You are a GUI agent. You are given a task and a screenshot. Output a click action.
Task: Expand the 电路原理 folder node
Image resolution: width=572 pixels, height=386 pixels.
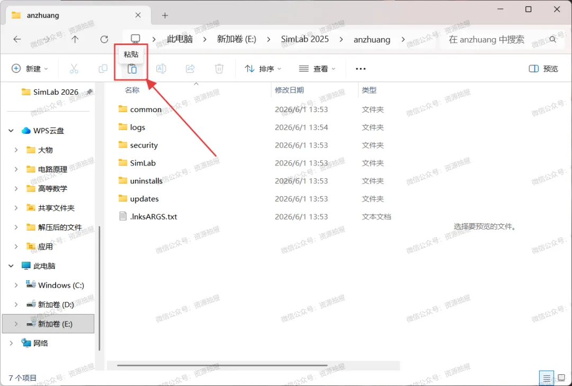pos(16,169)
